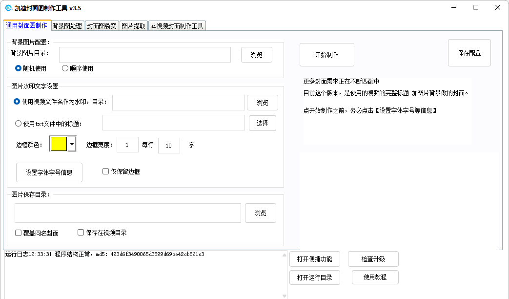Click the 凯迪 app logo icon in title bar
This screenshot has width=509, height=299.
point(9,8)
